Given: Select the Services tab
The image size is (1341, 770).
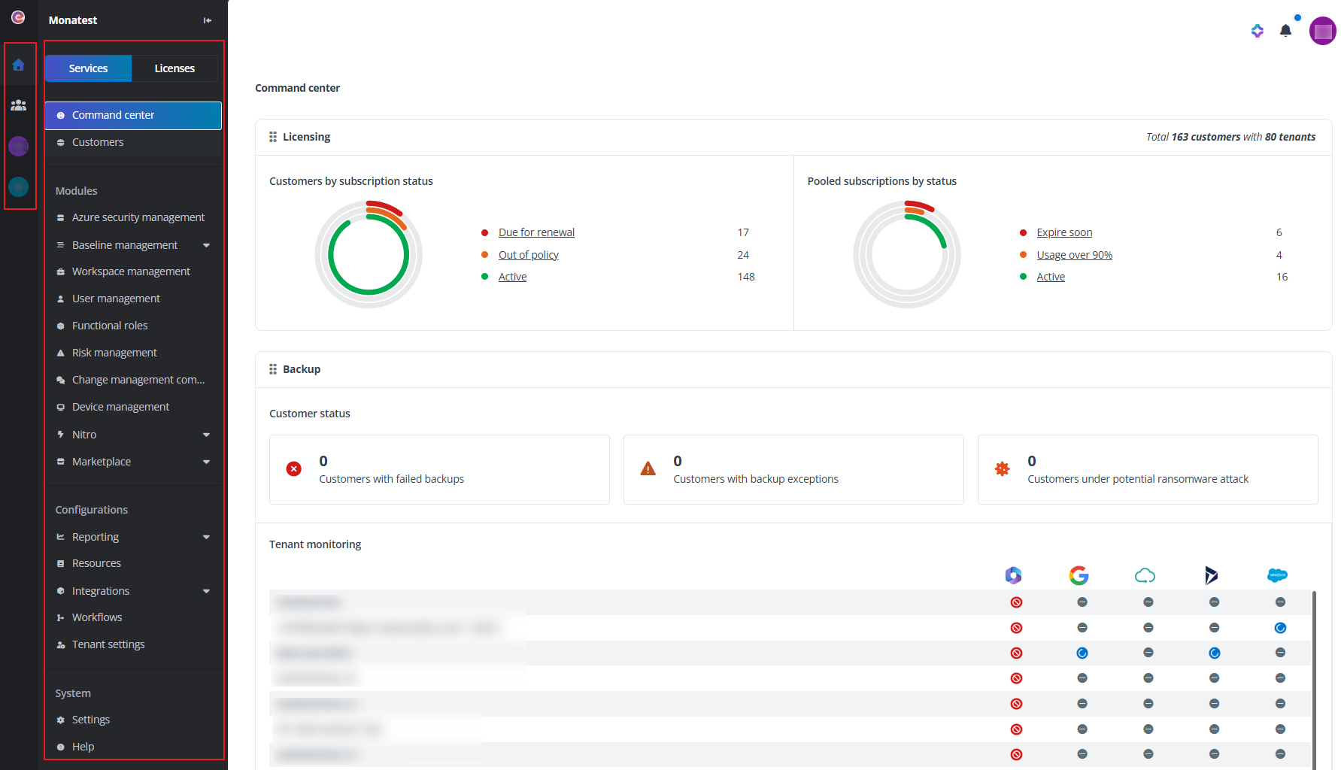Looking at the screenshot, I should pyautogui.click(x=88, y=68).
